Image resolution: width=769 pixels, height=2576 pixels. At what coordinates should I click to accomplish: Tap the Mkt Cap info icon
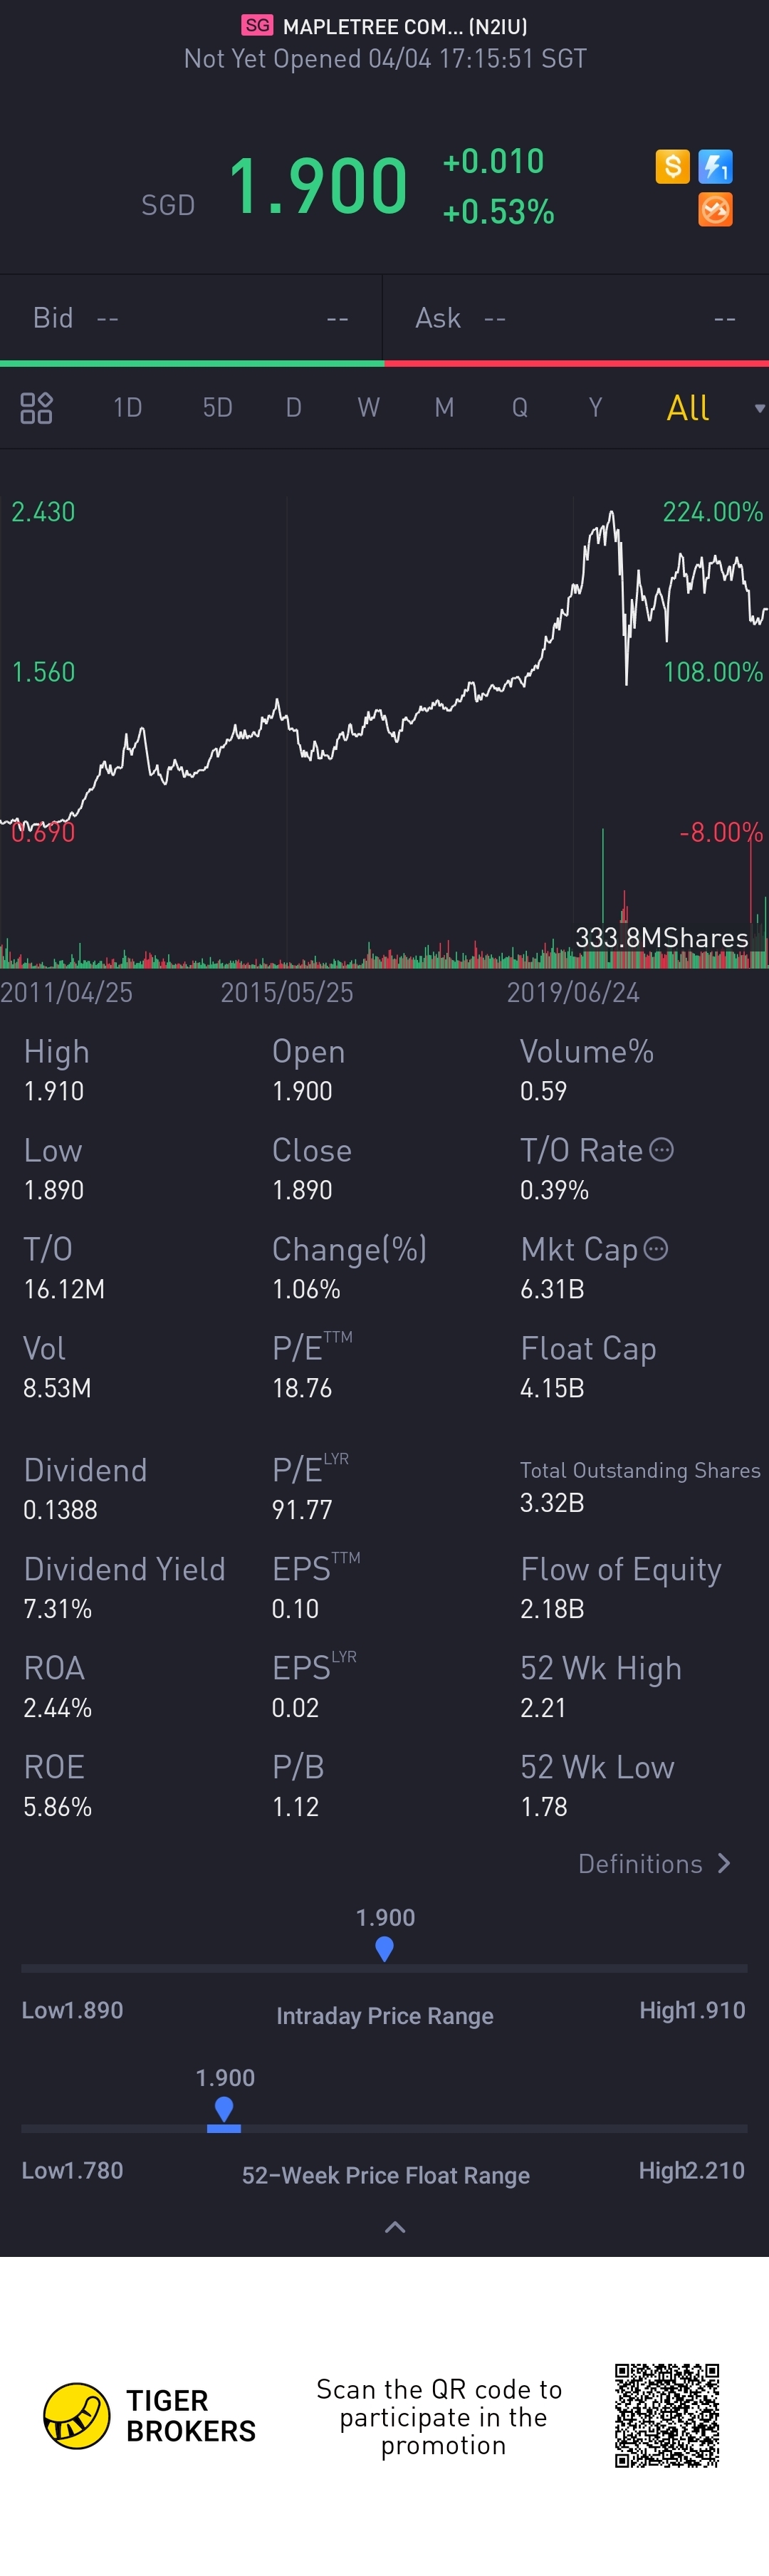pyautogui.click(x=656, y=1248)
